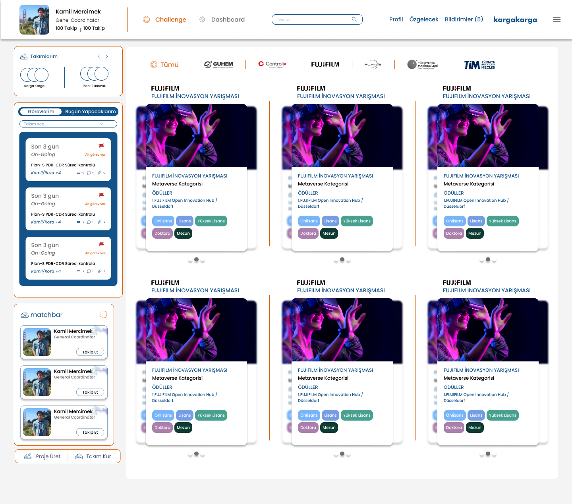The height and width of the screenshot is (504, 572).
Task: Filter by FUJIFILM logo in the filter bar
Action: pyautogui.click(x=325, y=64)
